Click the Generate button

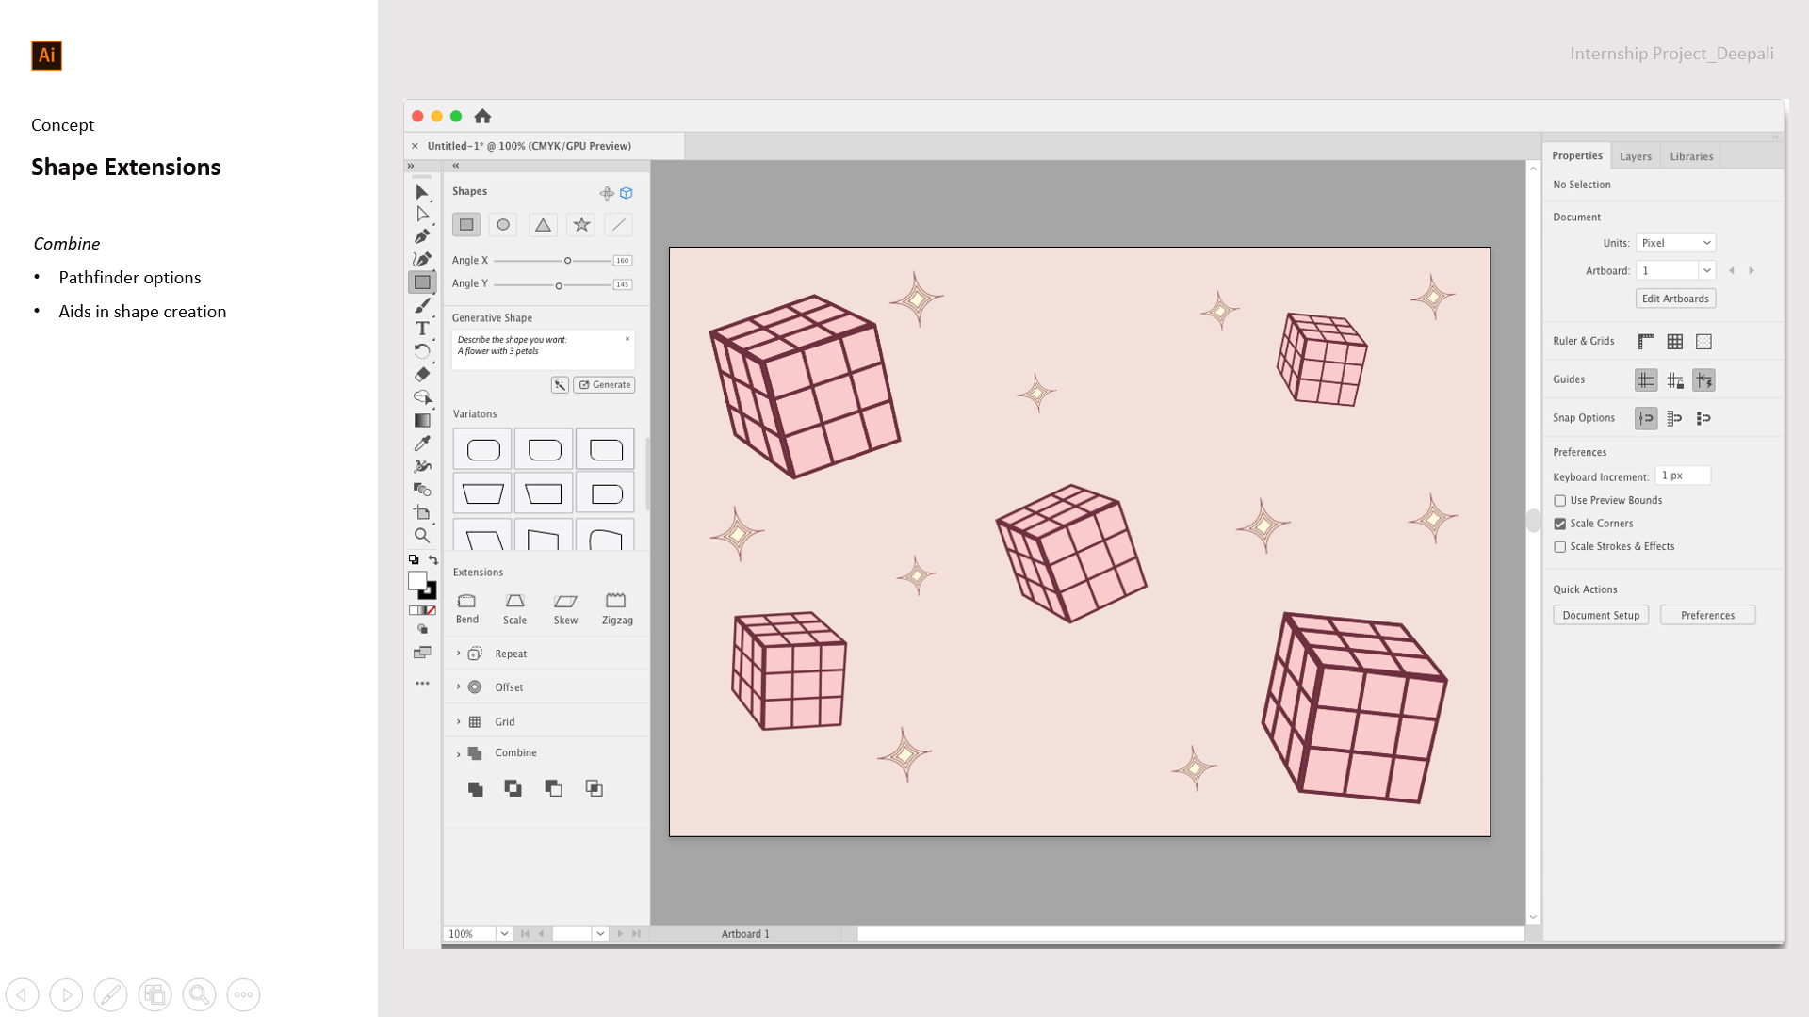(x=605, y=385)
